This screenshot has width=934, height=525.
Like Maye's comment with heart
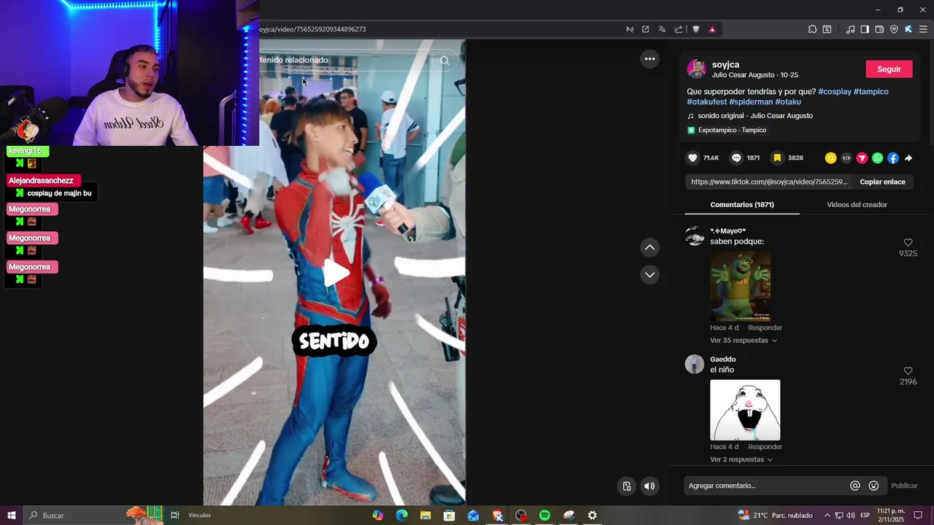(908, 243)
